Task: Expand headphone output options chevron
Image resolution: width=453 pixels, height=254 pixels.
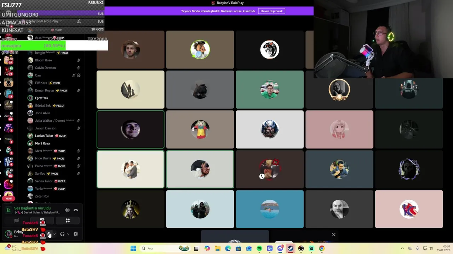Action: tap(68, 234)
